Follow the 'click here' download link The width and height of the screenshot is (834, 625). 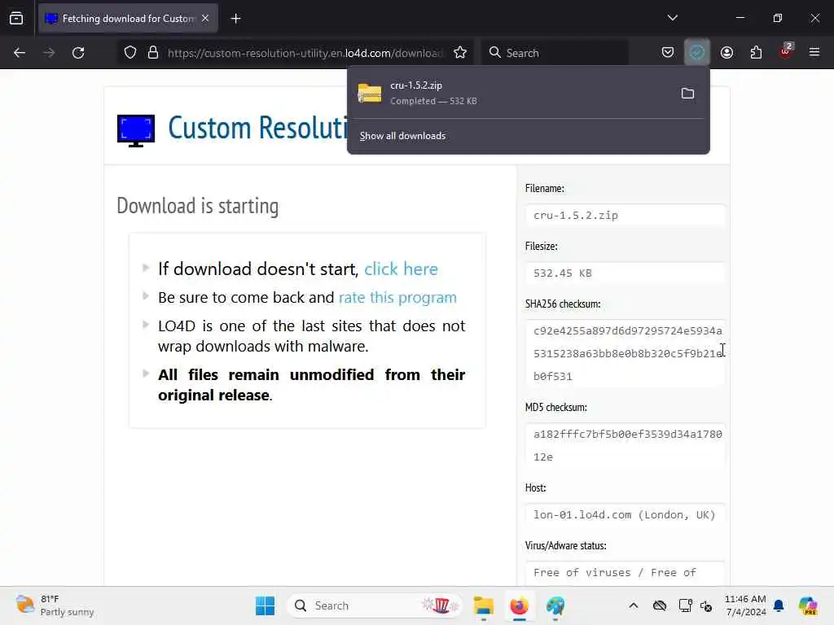(x=401, y=269)
